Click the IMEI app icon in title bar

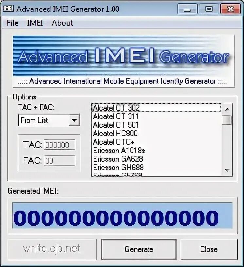tap(9, 9)
